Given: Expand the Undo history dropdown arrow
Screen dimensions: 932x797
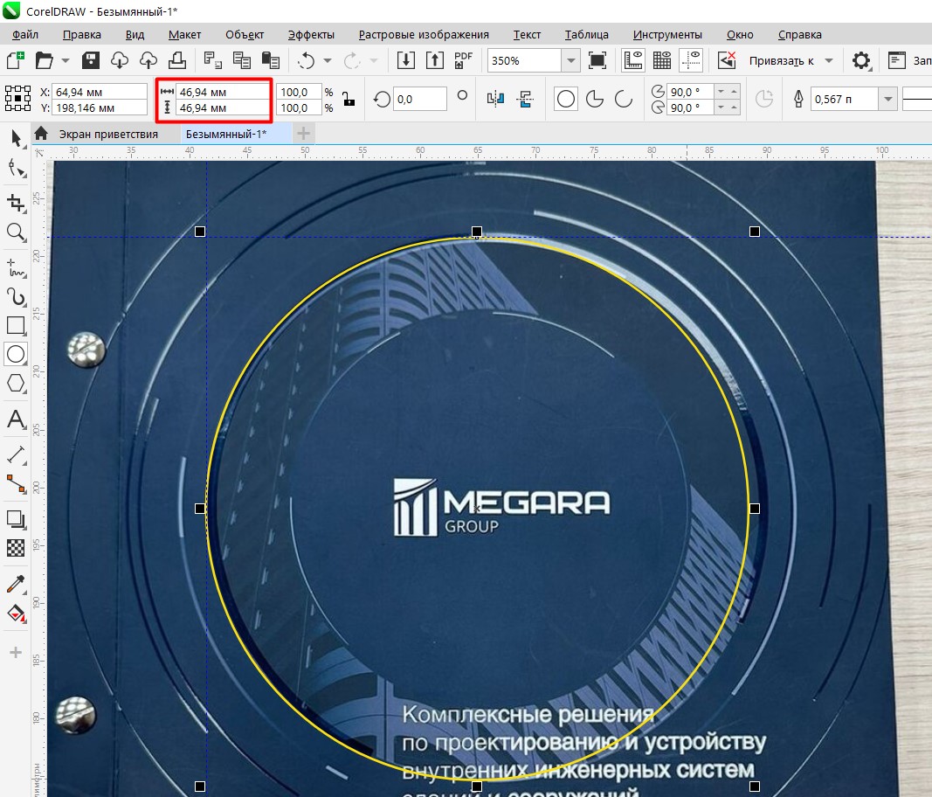Looking at the screenshot, I should (x=328, y=60).
